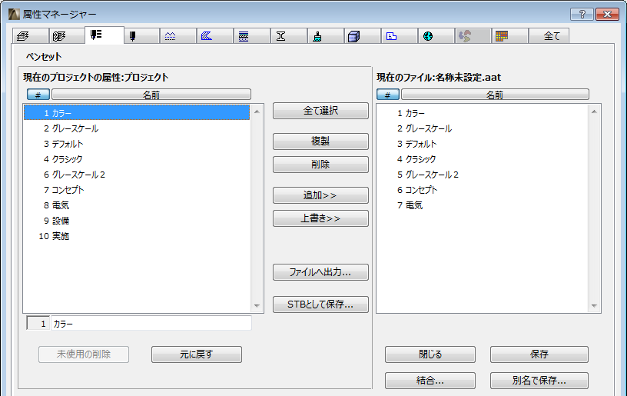
Task: Click file list scrollbar up arrow
Action: 594,111
